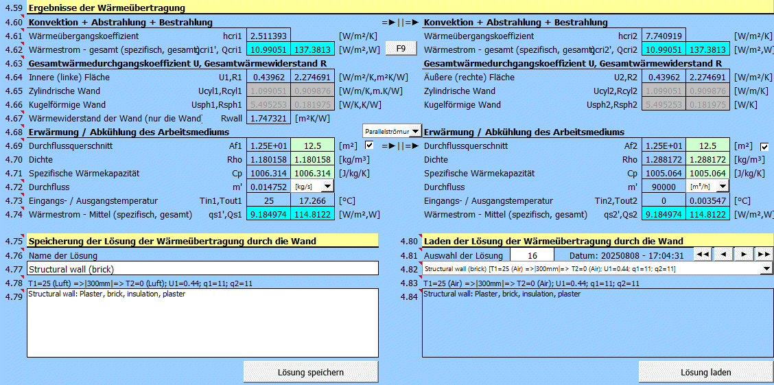Skip to the last saved solution
This screenshot has height=385, width=774.
[764, 255]
